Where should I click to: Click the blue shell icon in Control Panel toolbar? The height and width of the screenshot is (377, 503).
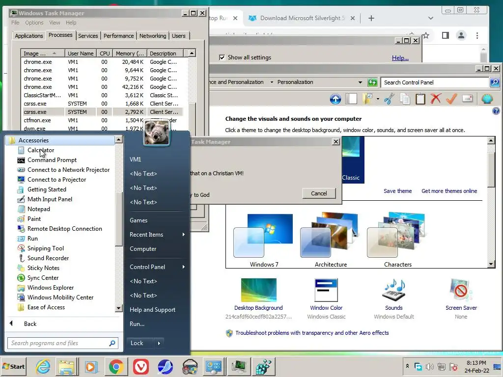coord(487,99)
